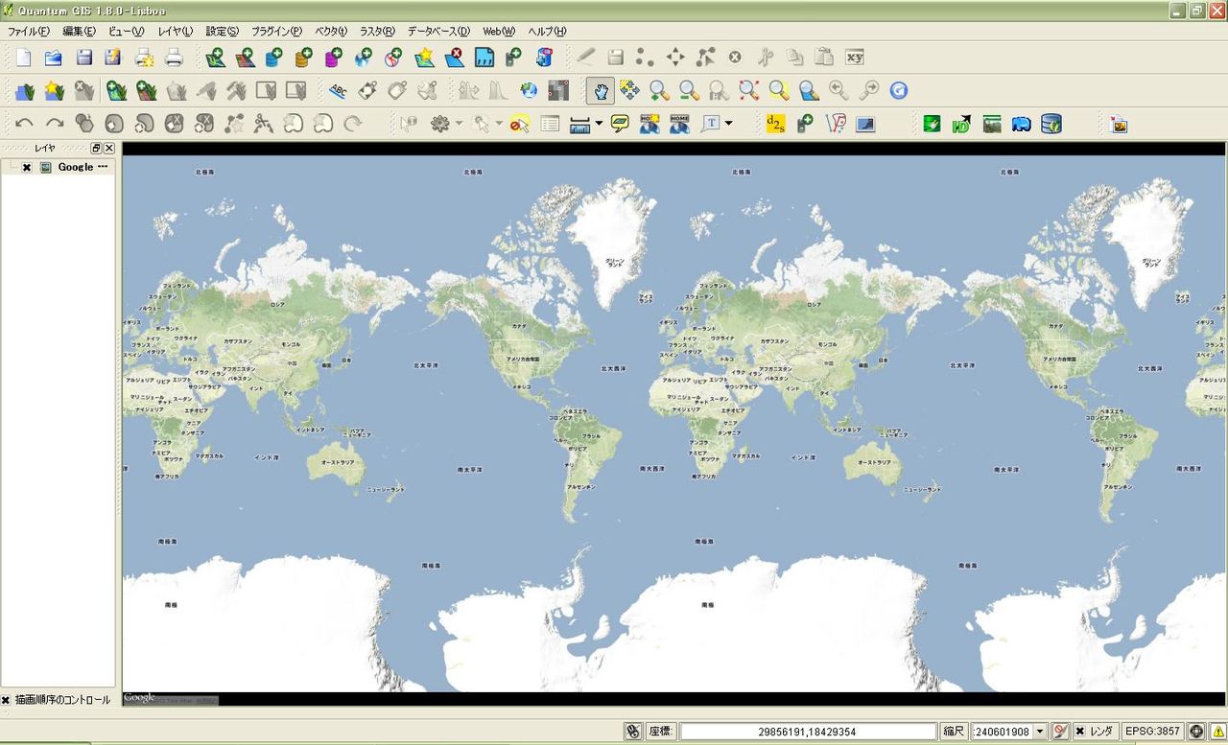The width and height of the screenshot is (1228, 745).
Task: Click the Print icon
Action: pyautogui.click(x=174, y=58)
